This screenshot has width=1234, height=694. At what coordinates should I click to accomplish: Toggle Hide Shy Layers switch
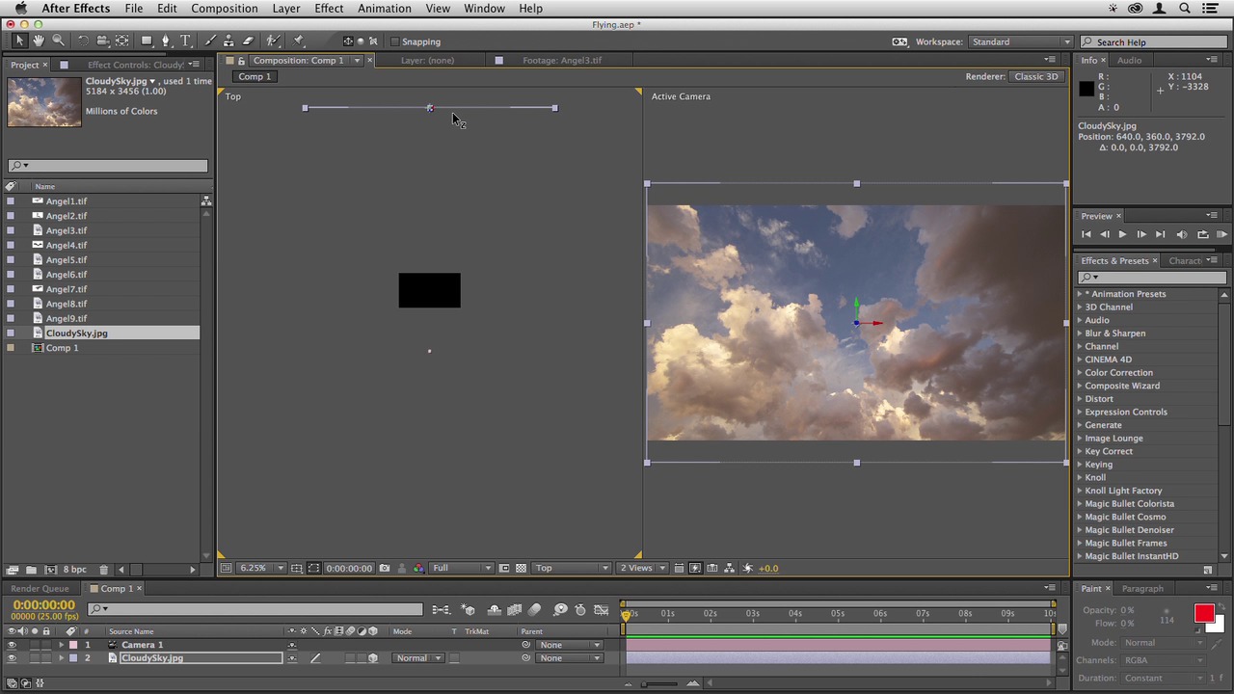[495, 609]
